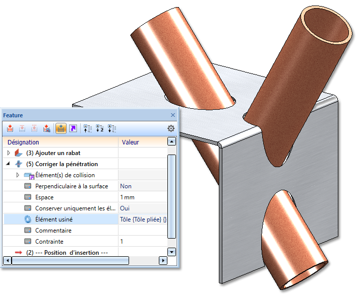Image resolution: width=358 pixels, height=297 pixels.
Task: Select the 'Contrainte' label
Action: [49, 242]
